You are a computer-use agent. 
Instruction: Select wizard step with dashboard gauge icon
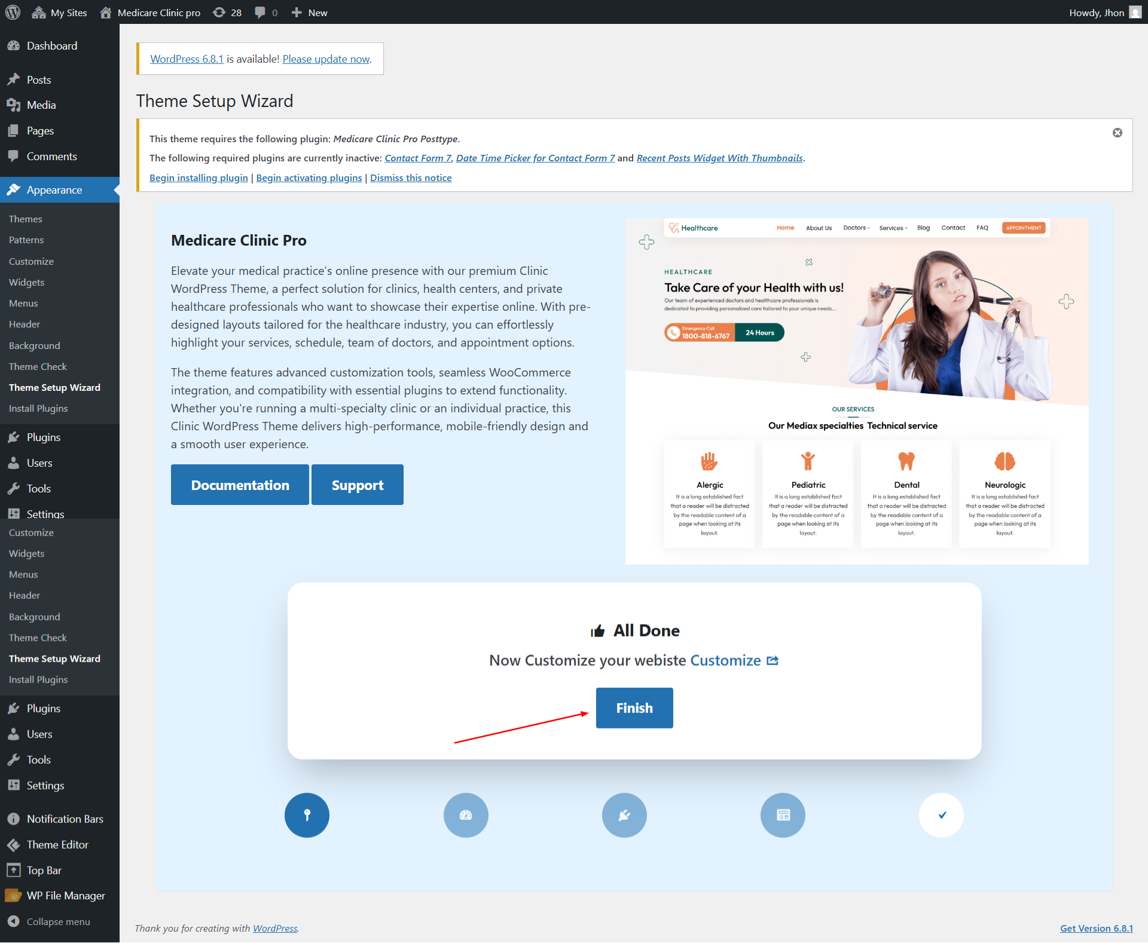tap(466, 815)
